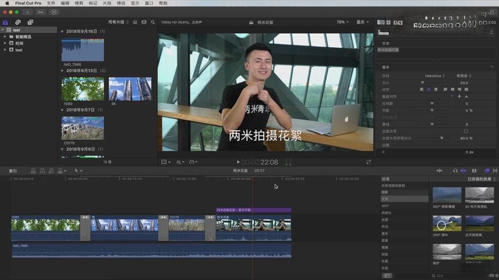
Task: Open the 显示 viewer options dropdown
Action: pos(362,22)
